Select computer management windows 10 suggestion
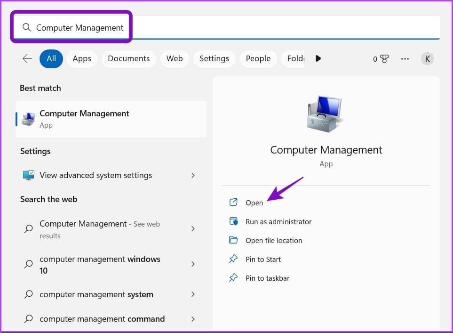Image resolution: width=453 pixels, height=333 pixels. coord(111,264)
